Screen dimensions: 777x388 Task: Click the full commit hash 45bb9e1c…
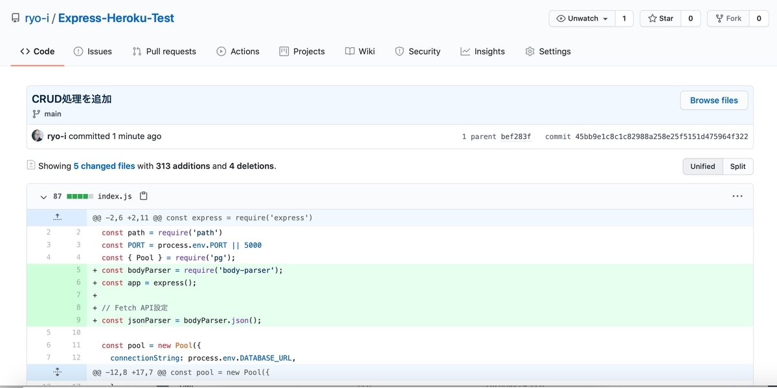pos(662,136)
